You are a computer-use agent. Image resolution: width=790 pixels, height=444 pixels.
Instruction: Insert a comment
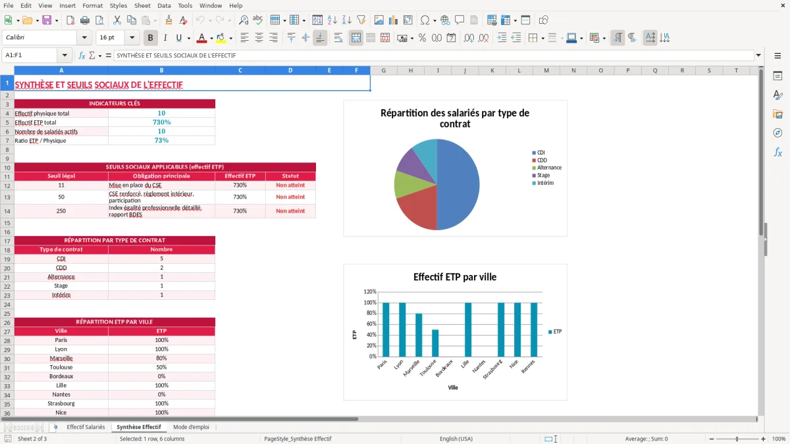460,20
